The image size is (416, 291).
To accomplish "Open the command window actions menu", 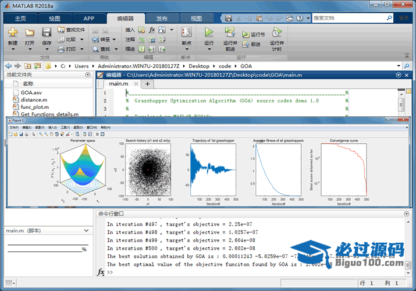I will pyautogui.click(x=407, y=214).
